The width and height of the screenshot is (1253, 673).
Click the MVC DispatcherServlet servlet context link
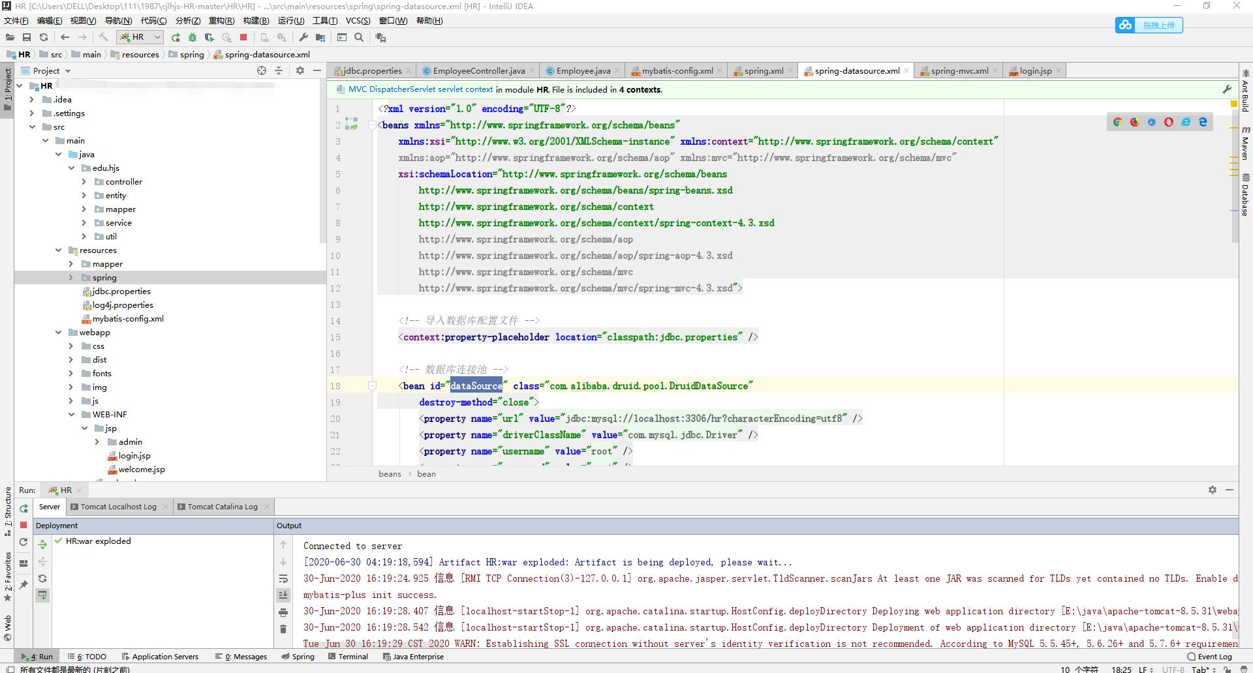coord(420,89)
